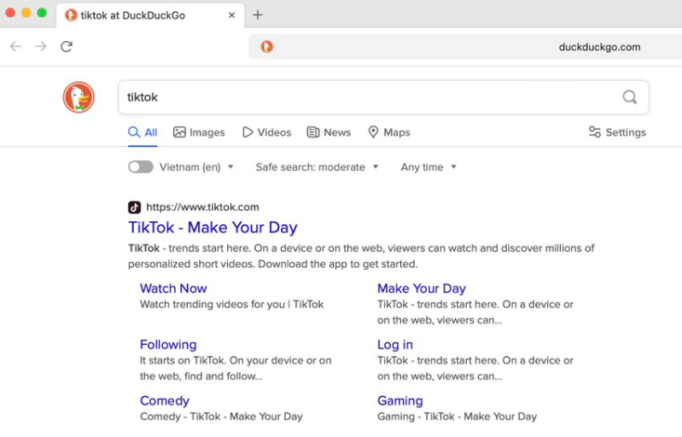This screenshot has width=682, height=437.
Task: Open the Settings menu
Action: point(617,132)
